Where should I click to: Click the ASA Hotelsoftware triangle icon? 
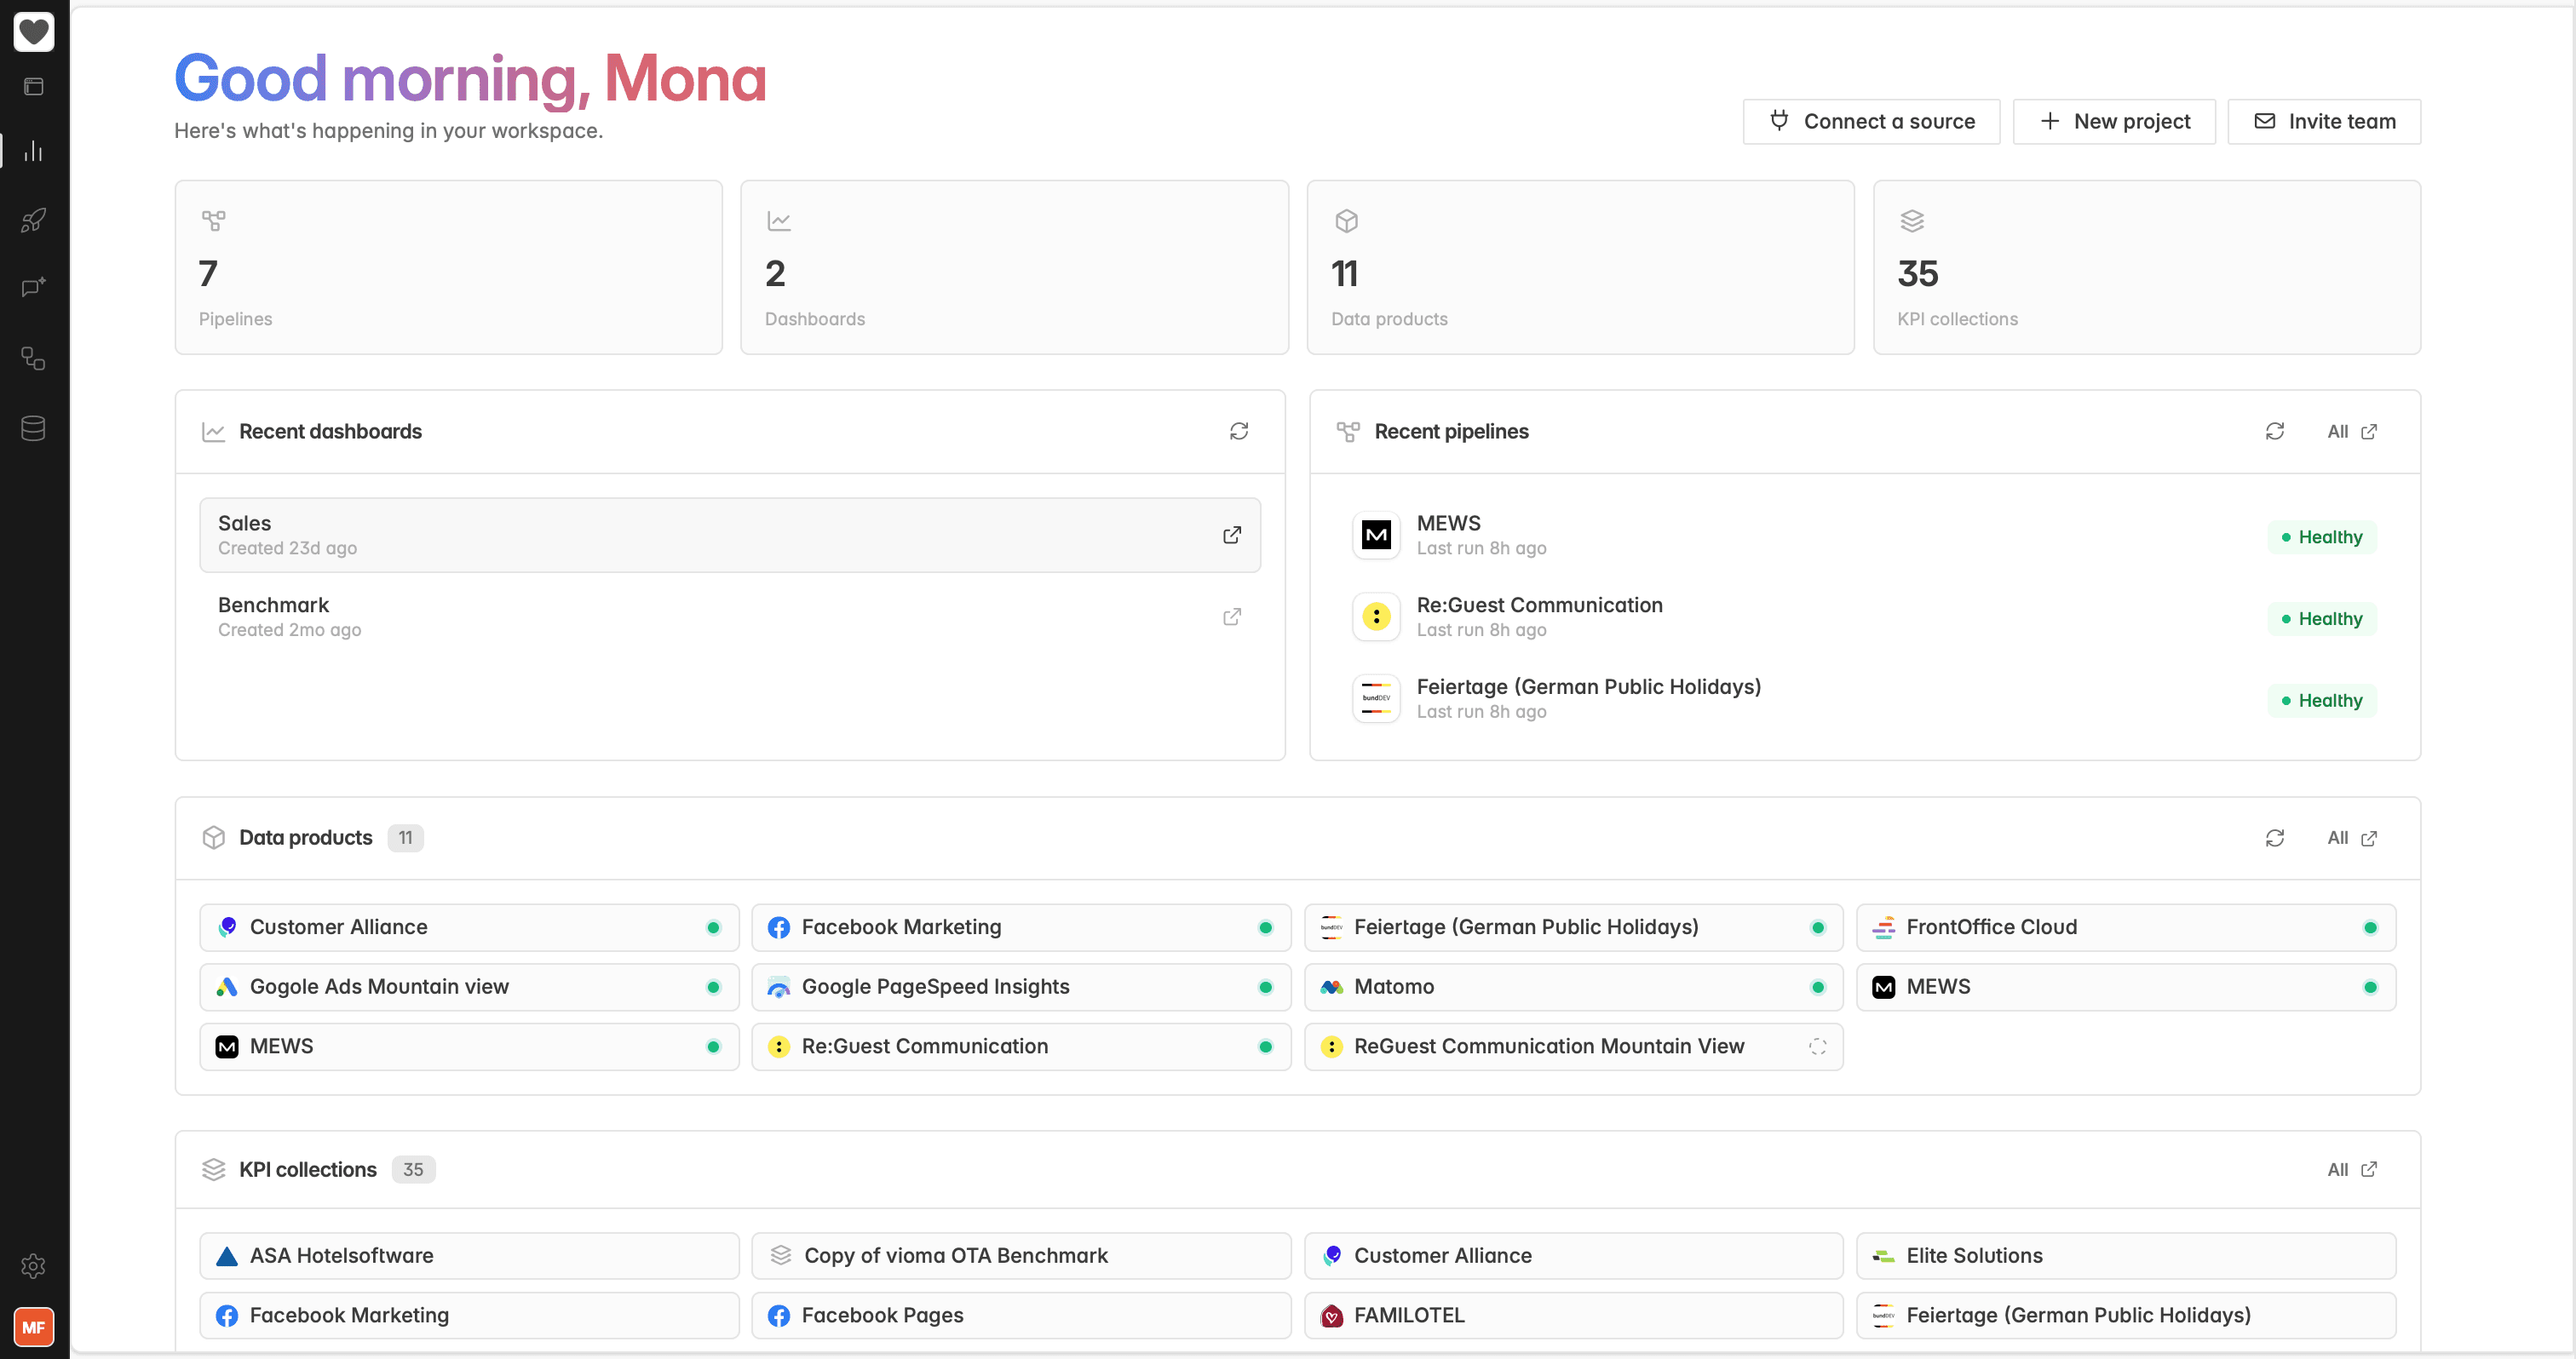click(227, 1257)
